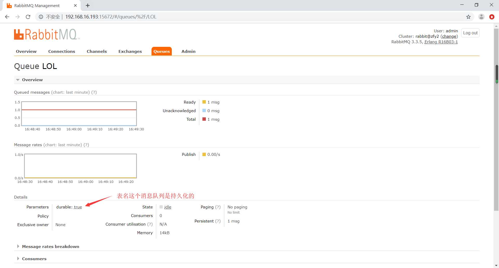
Task: Restore down the browser window
Action: [476, 5]
